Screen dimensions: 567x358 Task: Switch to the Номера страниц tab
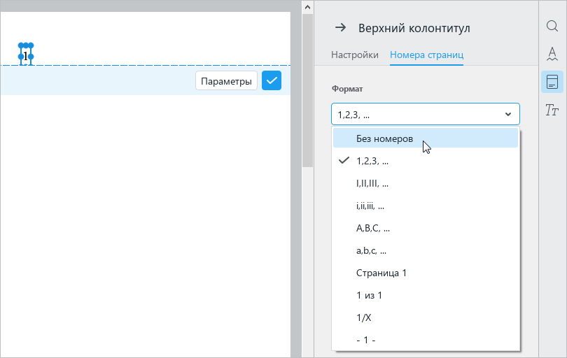(x=426, y=55)
